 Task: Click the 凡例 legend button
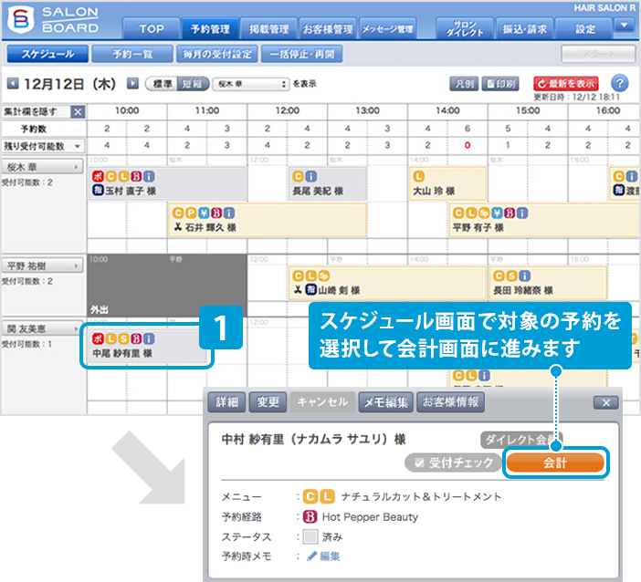[x=464, y=84]
